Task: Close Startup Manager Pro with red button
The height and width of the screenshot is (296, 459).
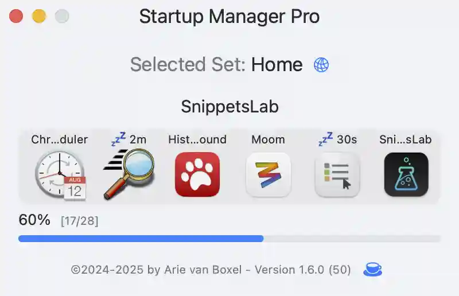Action: click(16, 16)
